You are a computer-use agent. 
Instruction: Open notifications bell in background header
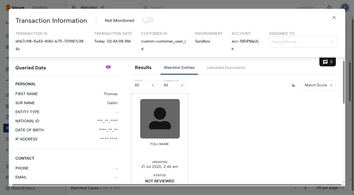[x=329, y=7]
